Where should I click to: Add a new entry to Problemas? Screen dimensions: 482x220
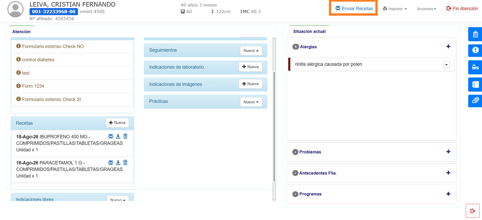(x=448, y=152)
